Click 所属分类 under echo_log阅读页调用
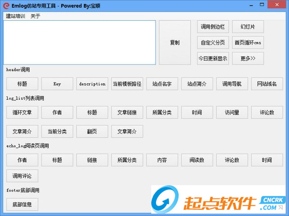 (x=127, y=160)
